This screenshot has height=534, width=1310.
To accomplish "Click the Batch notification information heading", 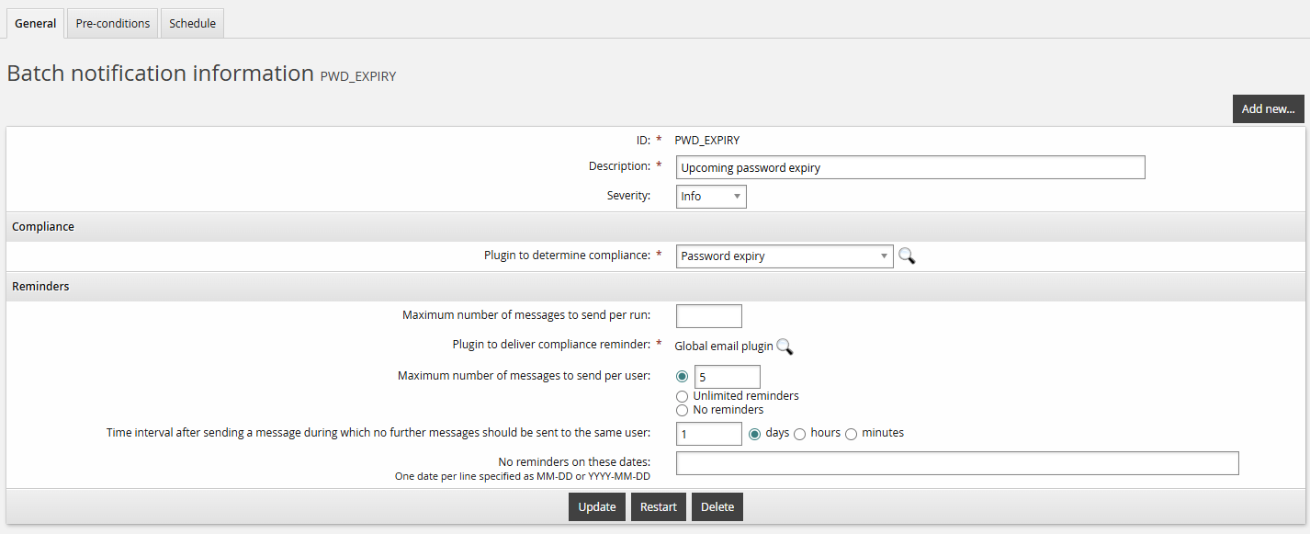I will pyautogui.click(x=161, y=74).
